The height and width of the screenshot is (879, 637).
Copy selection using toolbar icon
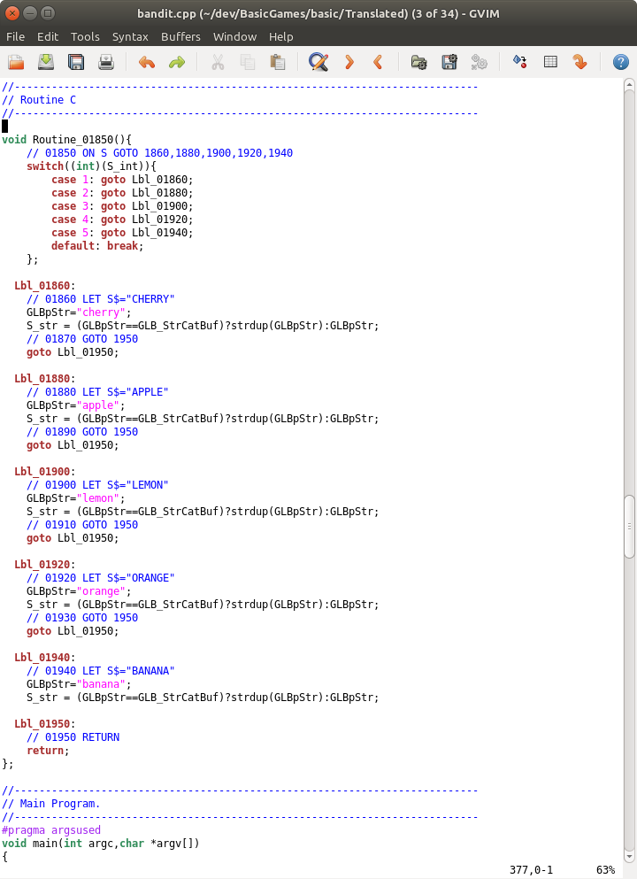pos(248,62)
